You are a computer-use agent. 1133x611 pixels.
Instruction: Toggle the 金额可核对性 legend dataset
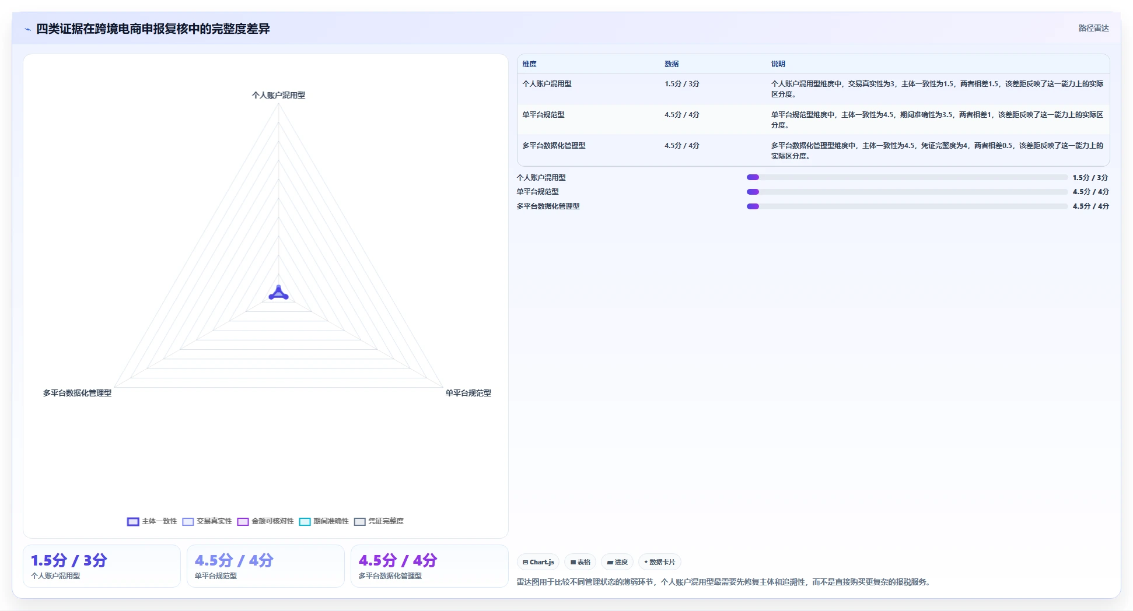(265, 521)
